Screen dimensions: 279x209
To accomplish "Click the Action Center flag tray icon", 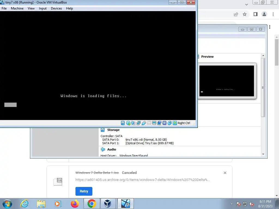I will click(x=238, y=204).
